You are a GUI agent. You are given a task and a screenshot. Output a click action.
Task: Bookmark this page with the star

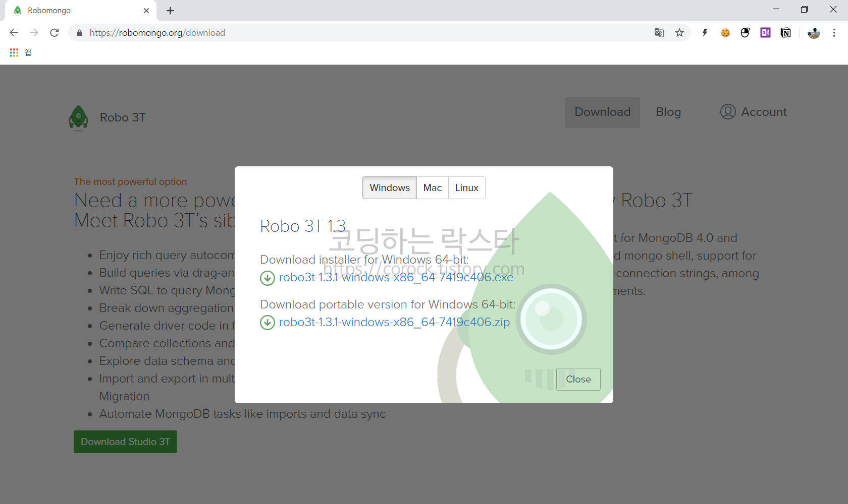click(679, 33)
